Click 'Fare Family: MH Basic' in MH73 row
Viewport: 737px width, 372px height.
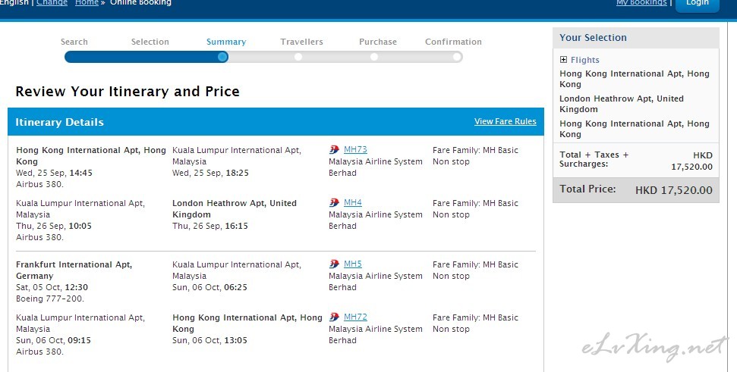[475, 150]
